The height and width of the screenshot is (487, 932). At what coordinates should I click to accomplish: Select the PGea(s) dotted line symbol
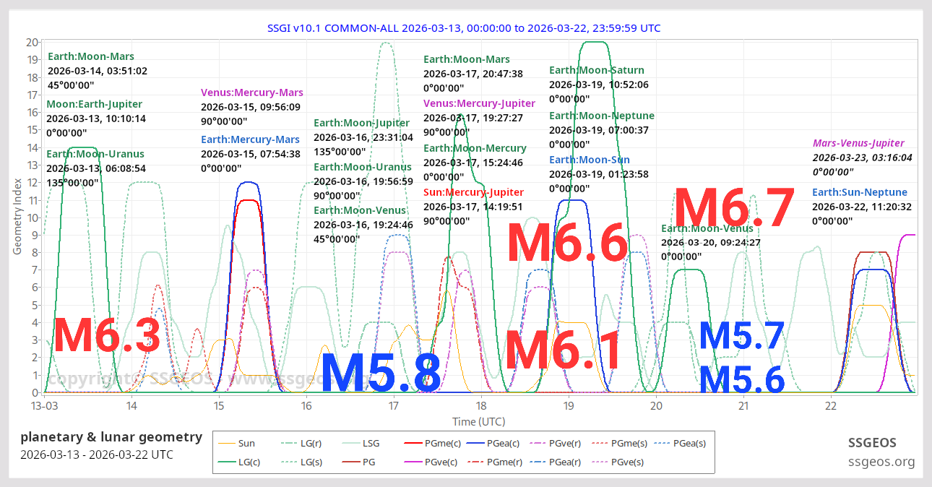[x=663, y=443]
